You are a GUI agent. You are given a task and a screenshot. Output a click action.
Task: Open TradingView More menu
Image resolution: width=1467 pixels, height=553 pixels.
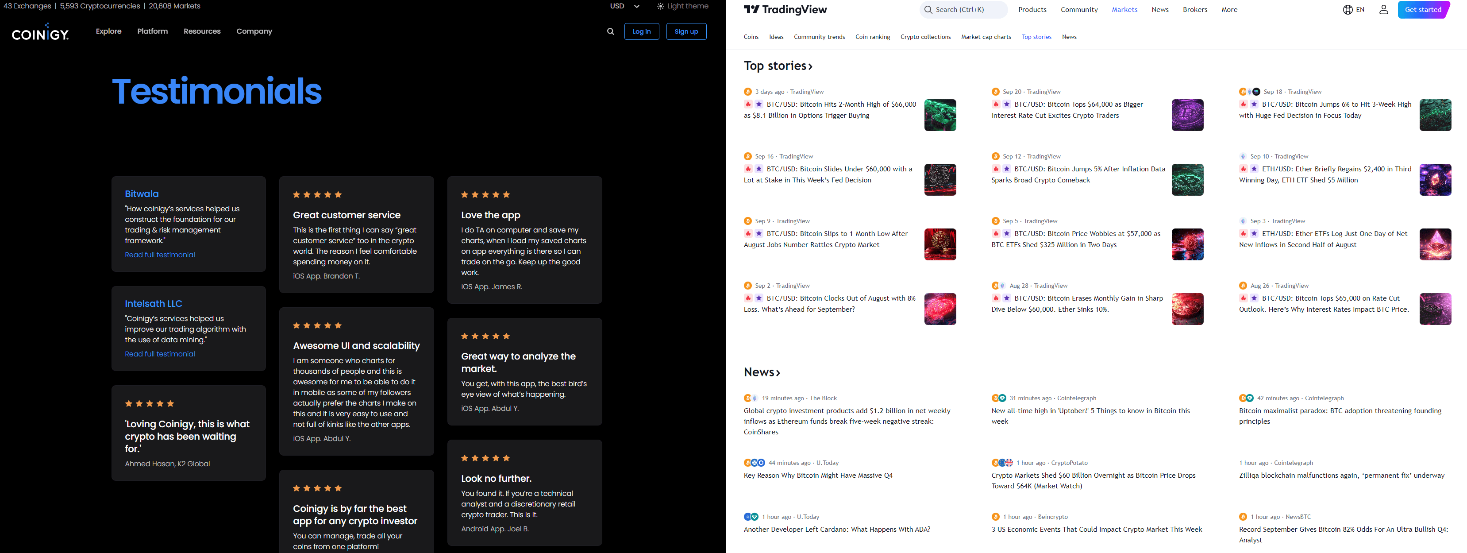[x=1229, y=10]
